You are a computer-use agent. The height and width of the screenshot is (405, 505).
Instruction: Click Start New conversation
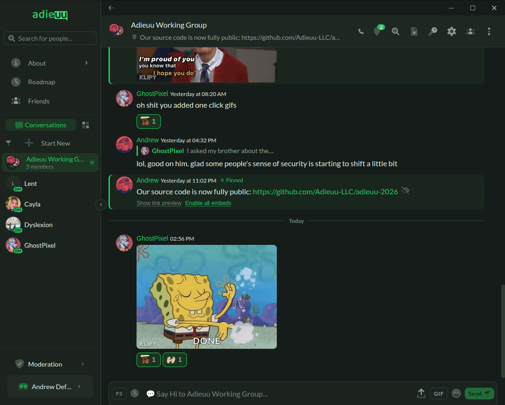(55, 143)
